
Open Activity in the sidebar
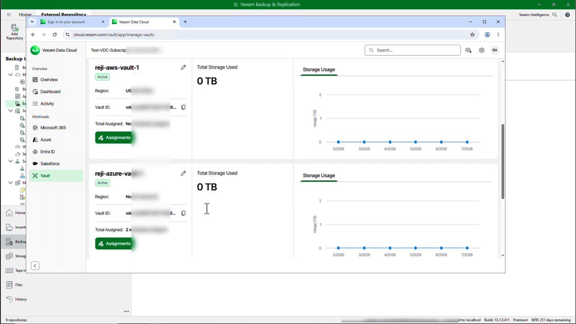coord(56,104)
